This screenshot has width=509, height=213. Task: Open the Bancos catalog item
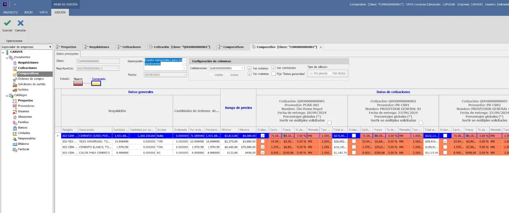22,128
